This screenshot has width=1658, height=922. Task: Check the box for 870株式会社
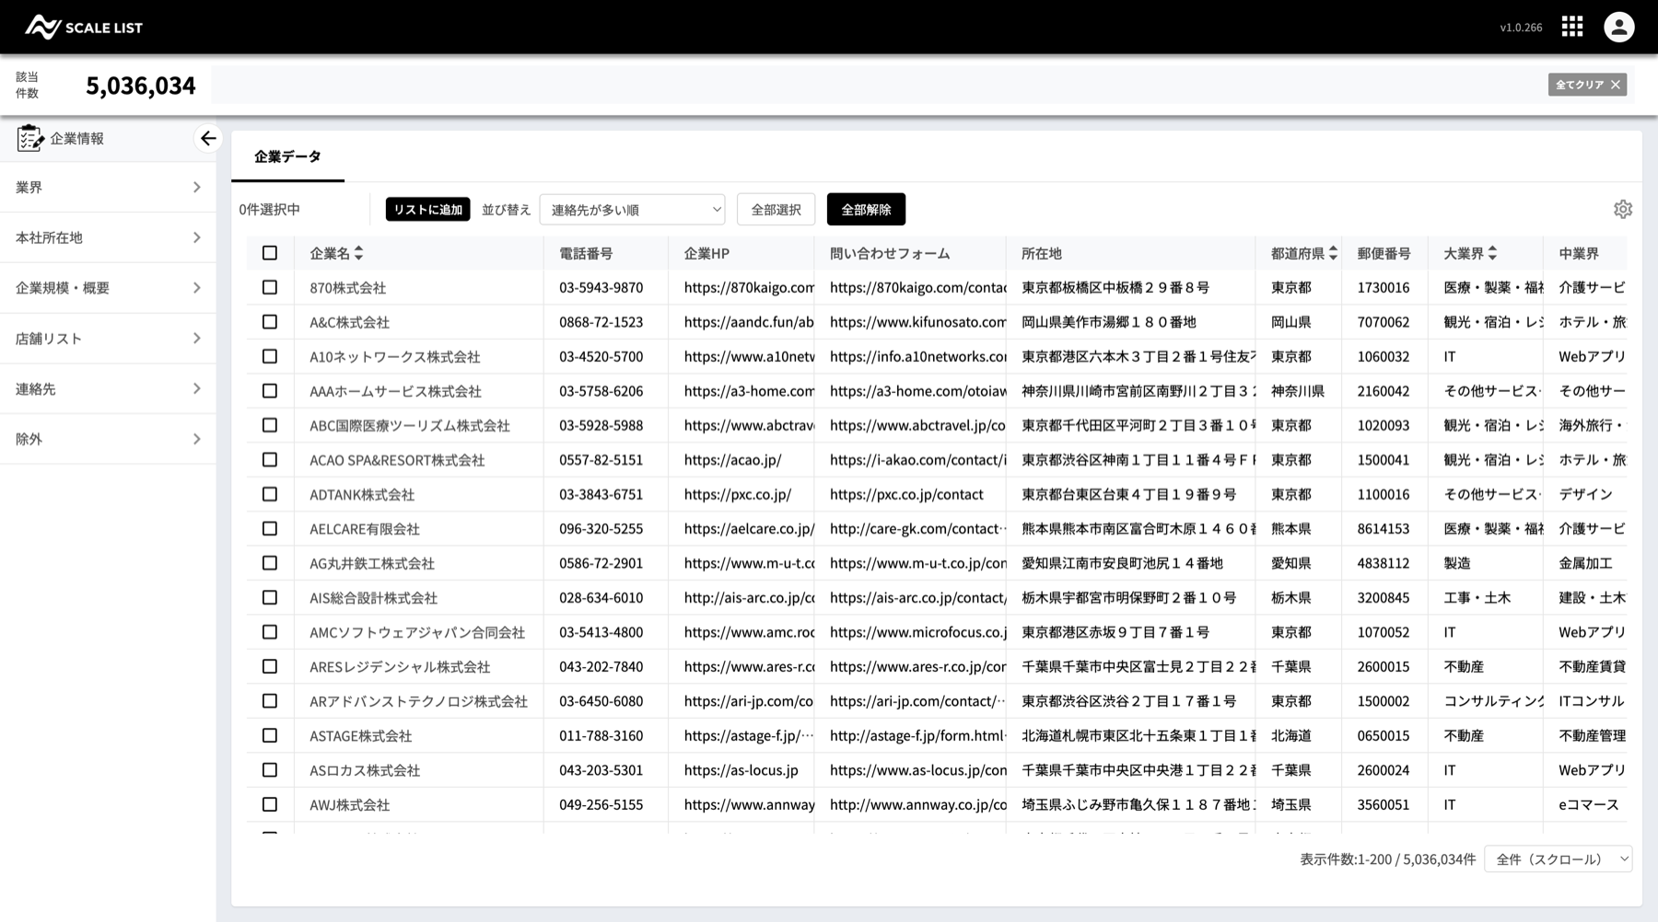[x=270, y=287]
